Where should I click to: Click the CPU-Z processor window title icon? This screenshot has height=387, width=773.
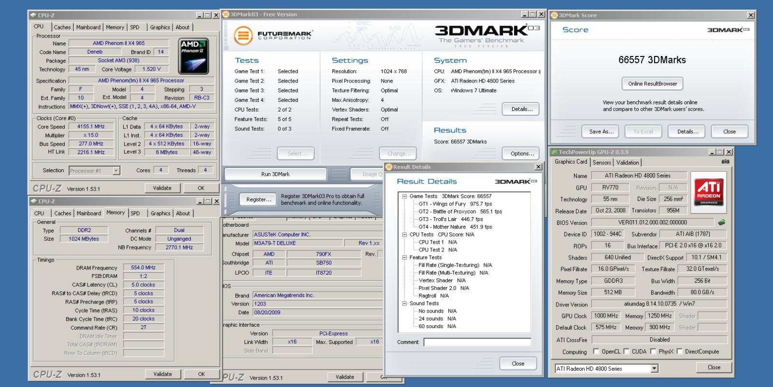coord(33,15)
